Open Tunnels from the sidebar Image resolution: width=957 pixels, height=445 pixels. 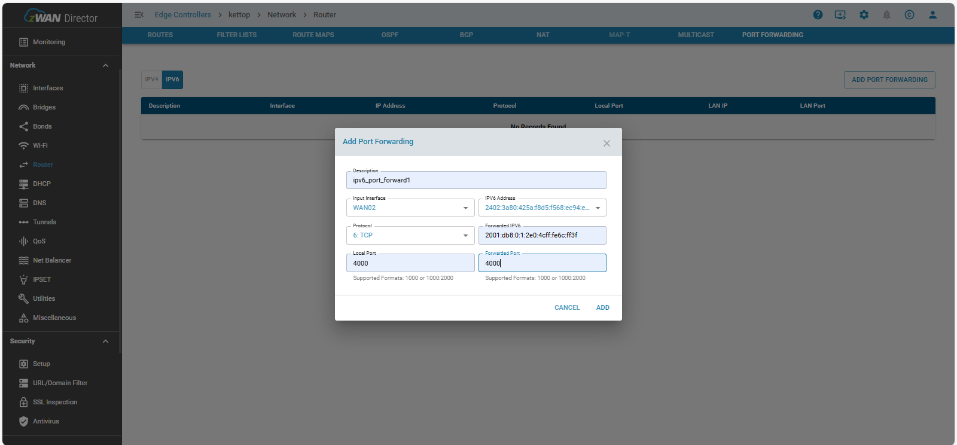pyautogui.click(x=44, y=222)
